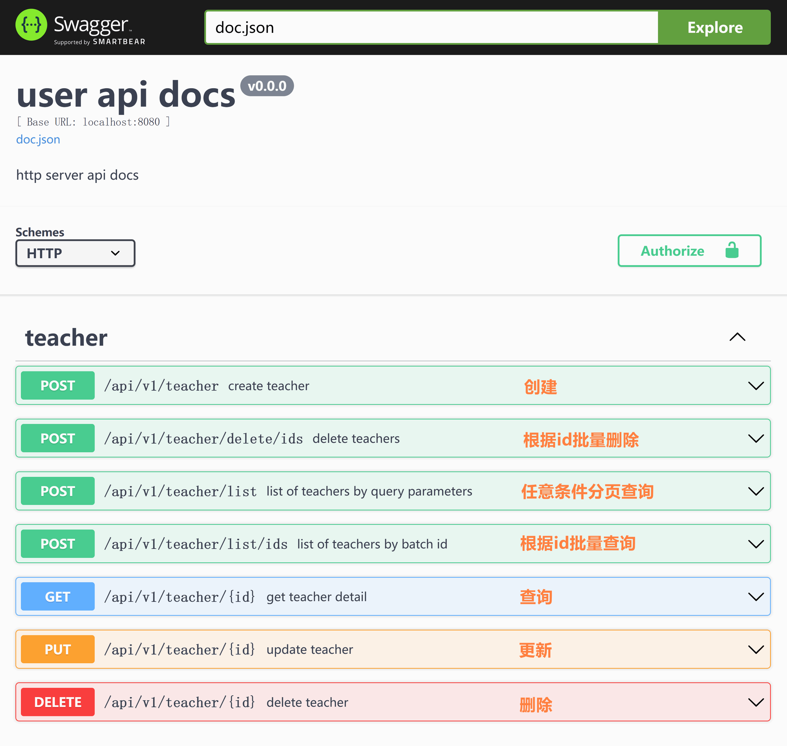Expand the get teacher detail chevron
The width and height of the screenshot is (787, 746).
(755, 597)
